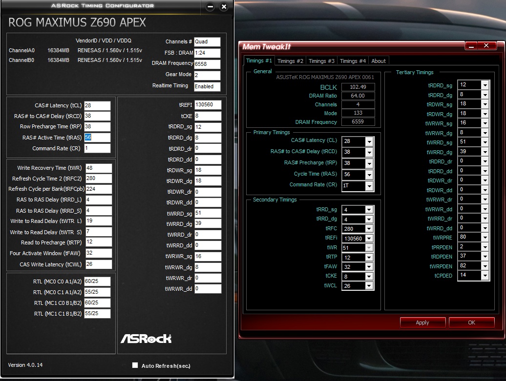Switch to the Timings #3 tab

tap(321, 61)
